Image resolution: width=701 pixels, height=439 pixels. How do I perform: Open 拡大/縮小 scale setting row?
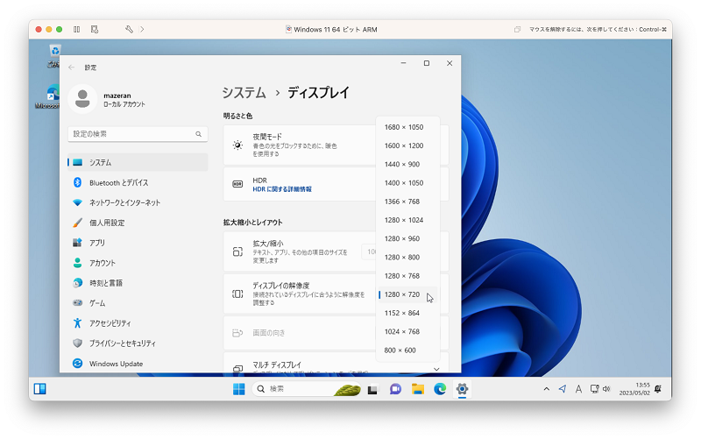[300, 251]
